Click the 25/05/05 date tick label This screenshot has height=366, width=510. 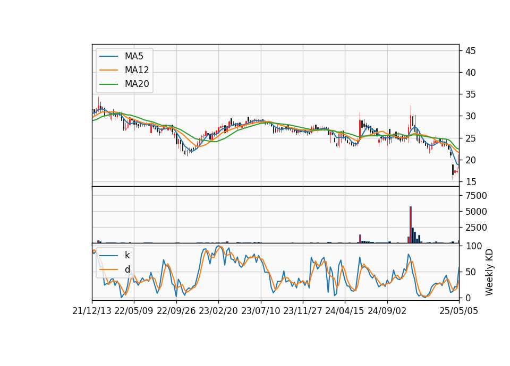pos(458,311)
